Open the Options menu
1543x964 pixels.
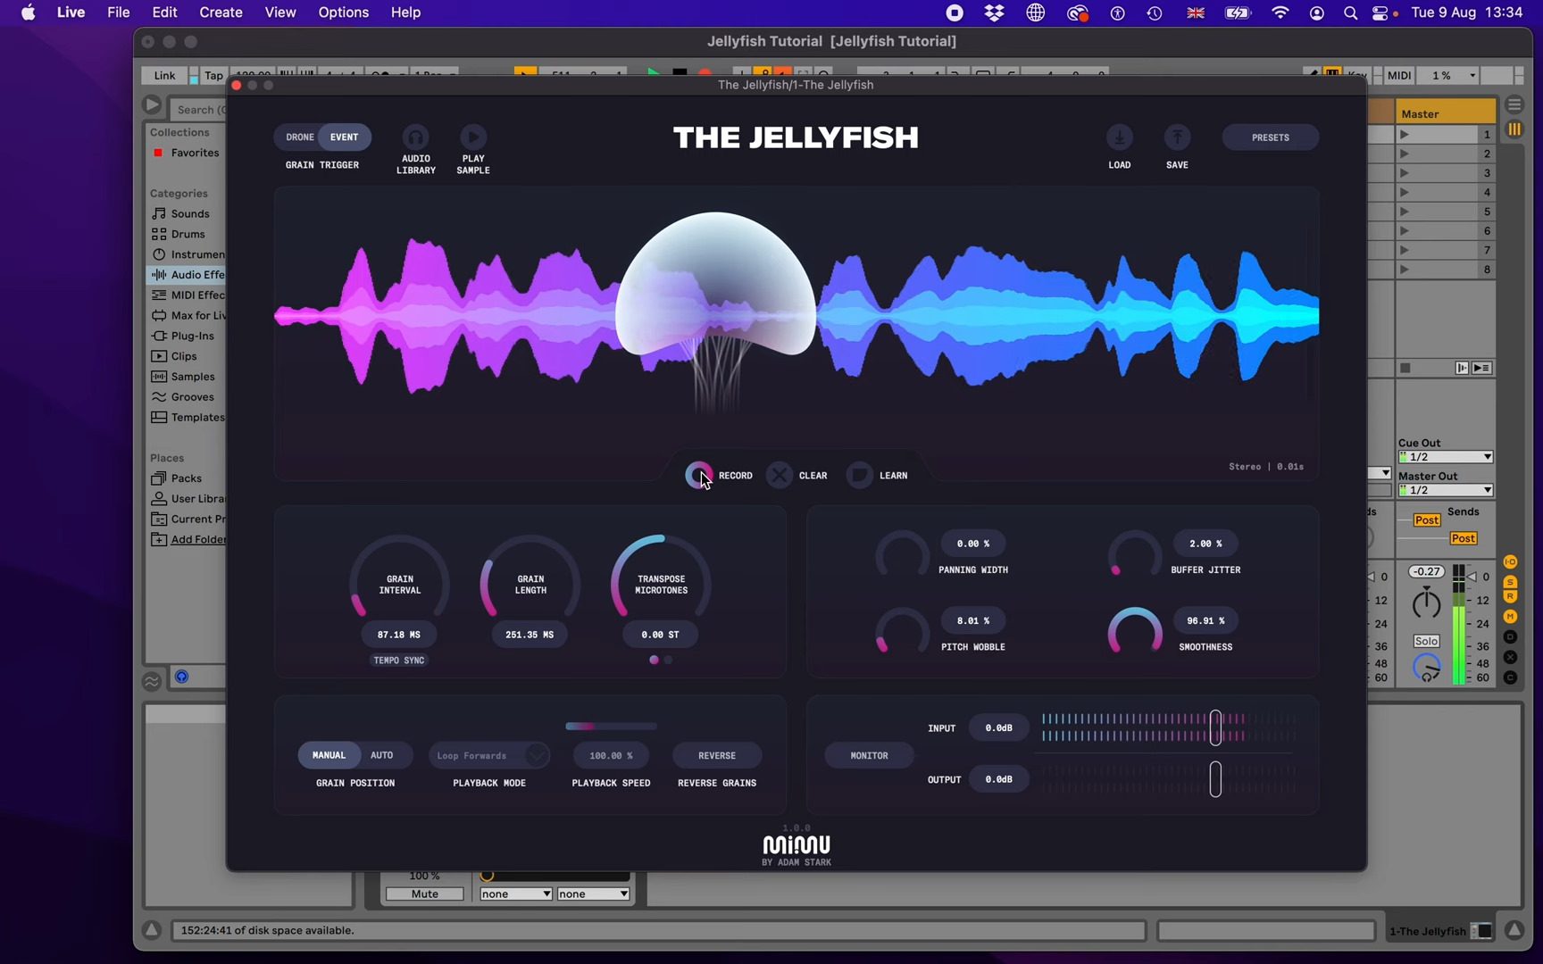[x=344, y=12]
